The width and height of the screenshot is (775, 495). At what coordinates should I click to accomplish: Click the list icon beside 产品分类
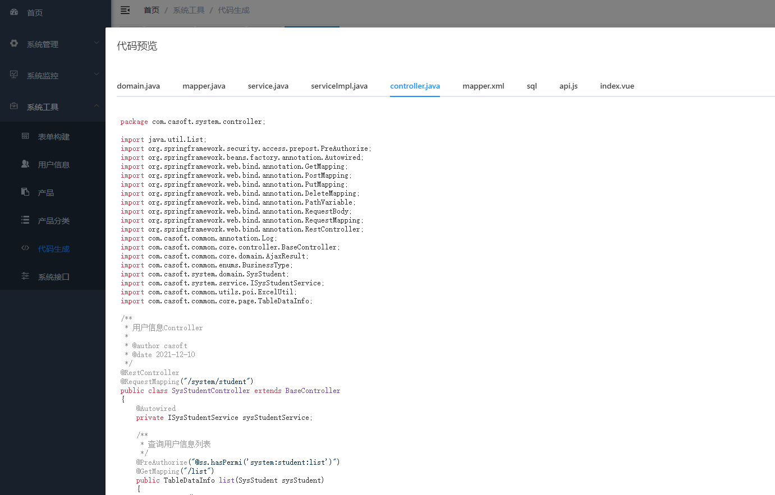coord(25,220)
